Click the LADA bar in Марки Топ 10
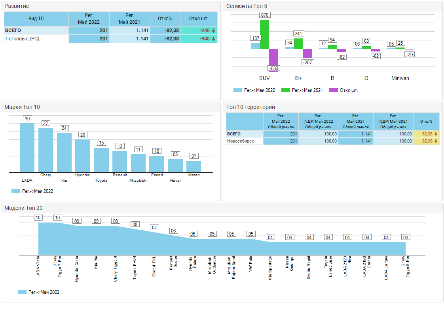 [27, 148]
